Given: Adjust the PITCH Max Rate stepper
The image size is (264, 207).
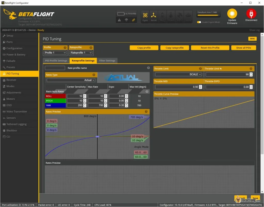Looking at the screenshot, I should (x=105, y=101).
